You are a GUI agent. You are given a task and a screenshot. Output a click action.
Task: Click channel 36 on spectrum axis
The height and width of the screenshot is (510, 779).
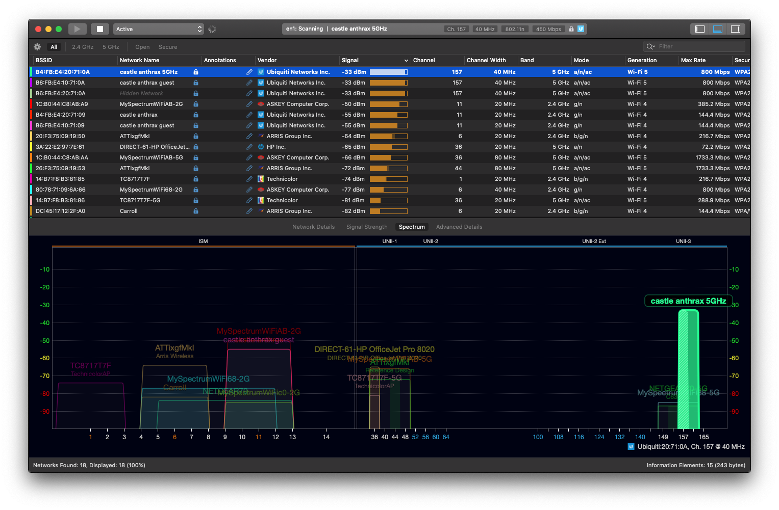[x=374, y=437]
